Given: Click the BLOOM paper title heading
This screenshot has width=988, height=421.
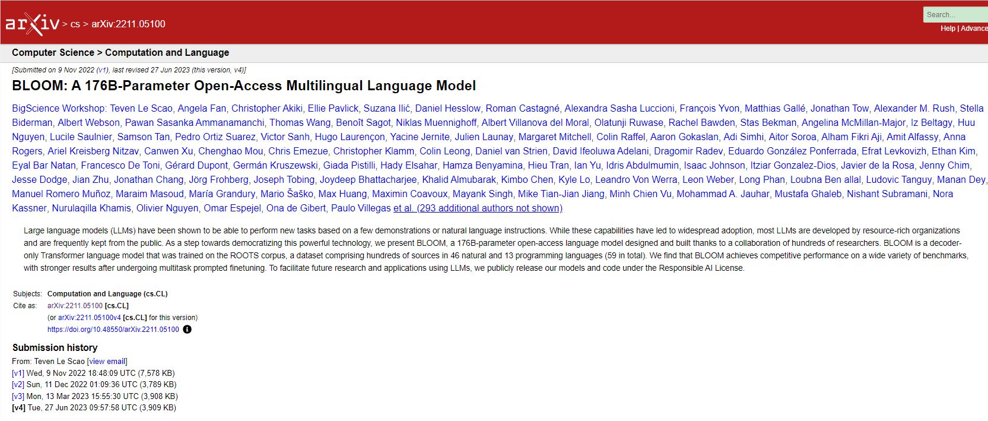Looking at the screenshot, I should 244,86.
